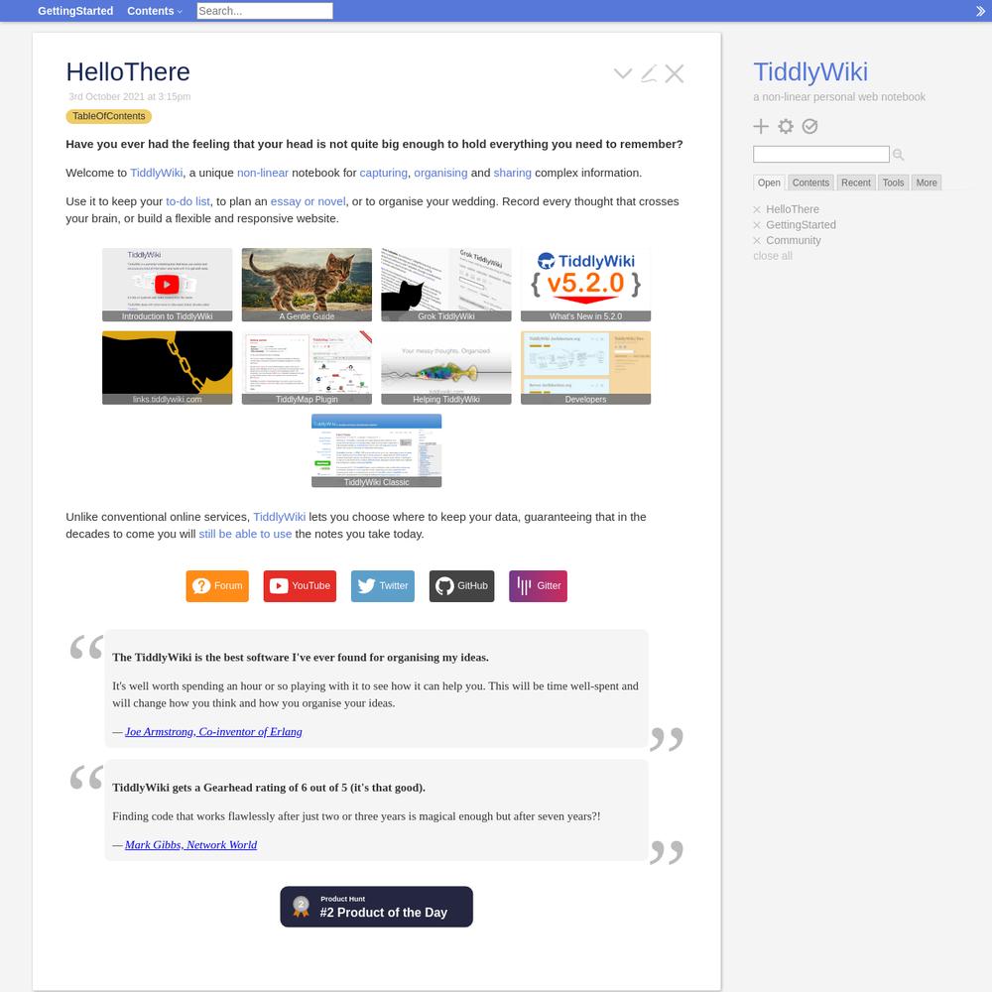The image size is (992, 992).
Task: Switch to the More sidebar tab
Action: pos(927,183)
